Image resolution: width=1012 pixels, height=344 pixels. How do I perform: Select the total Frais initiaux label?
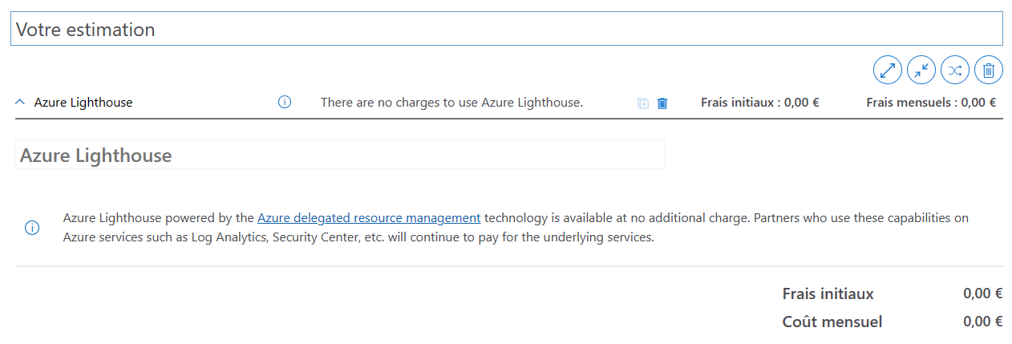click(828, 294)
